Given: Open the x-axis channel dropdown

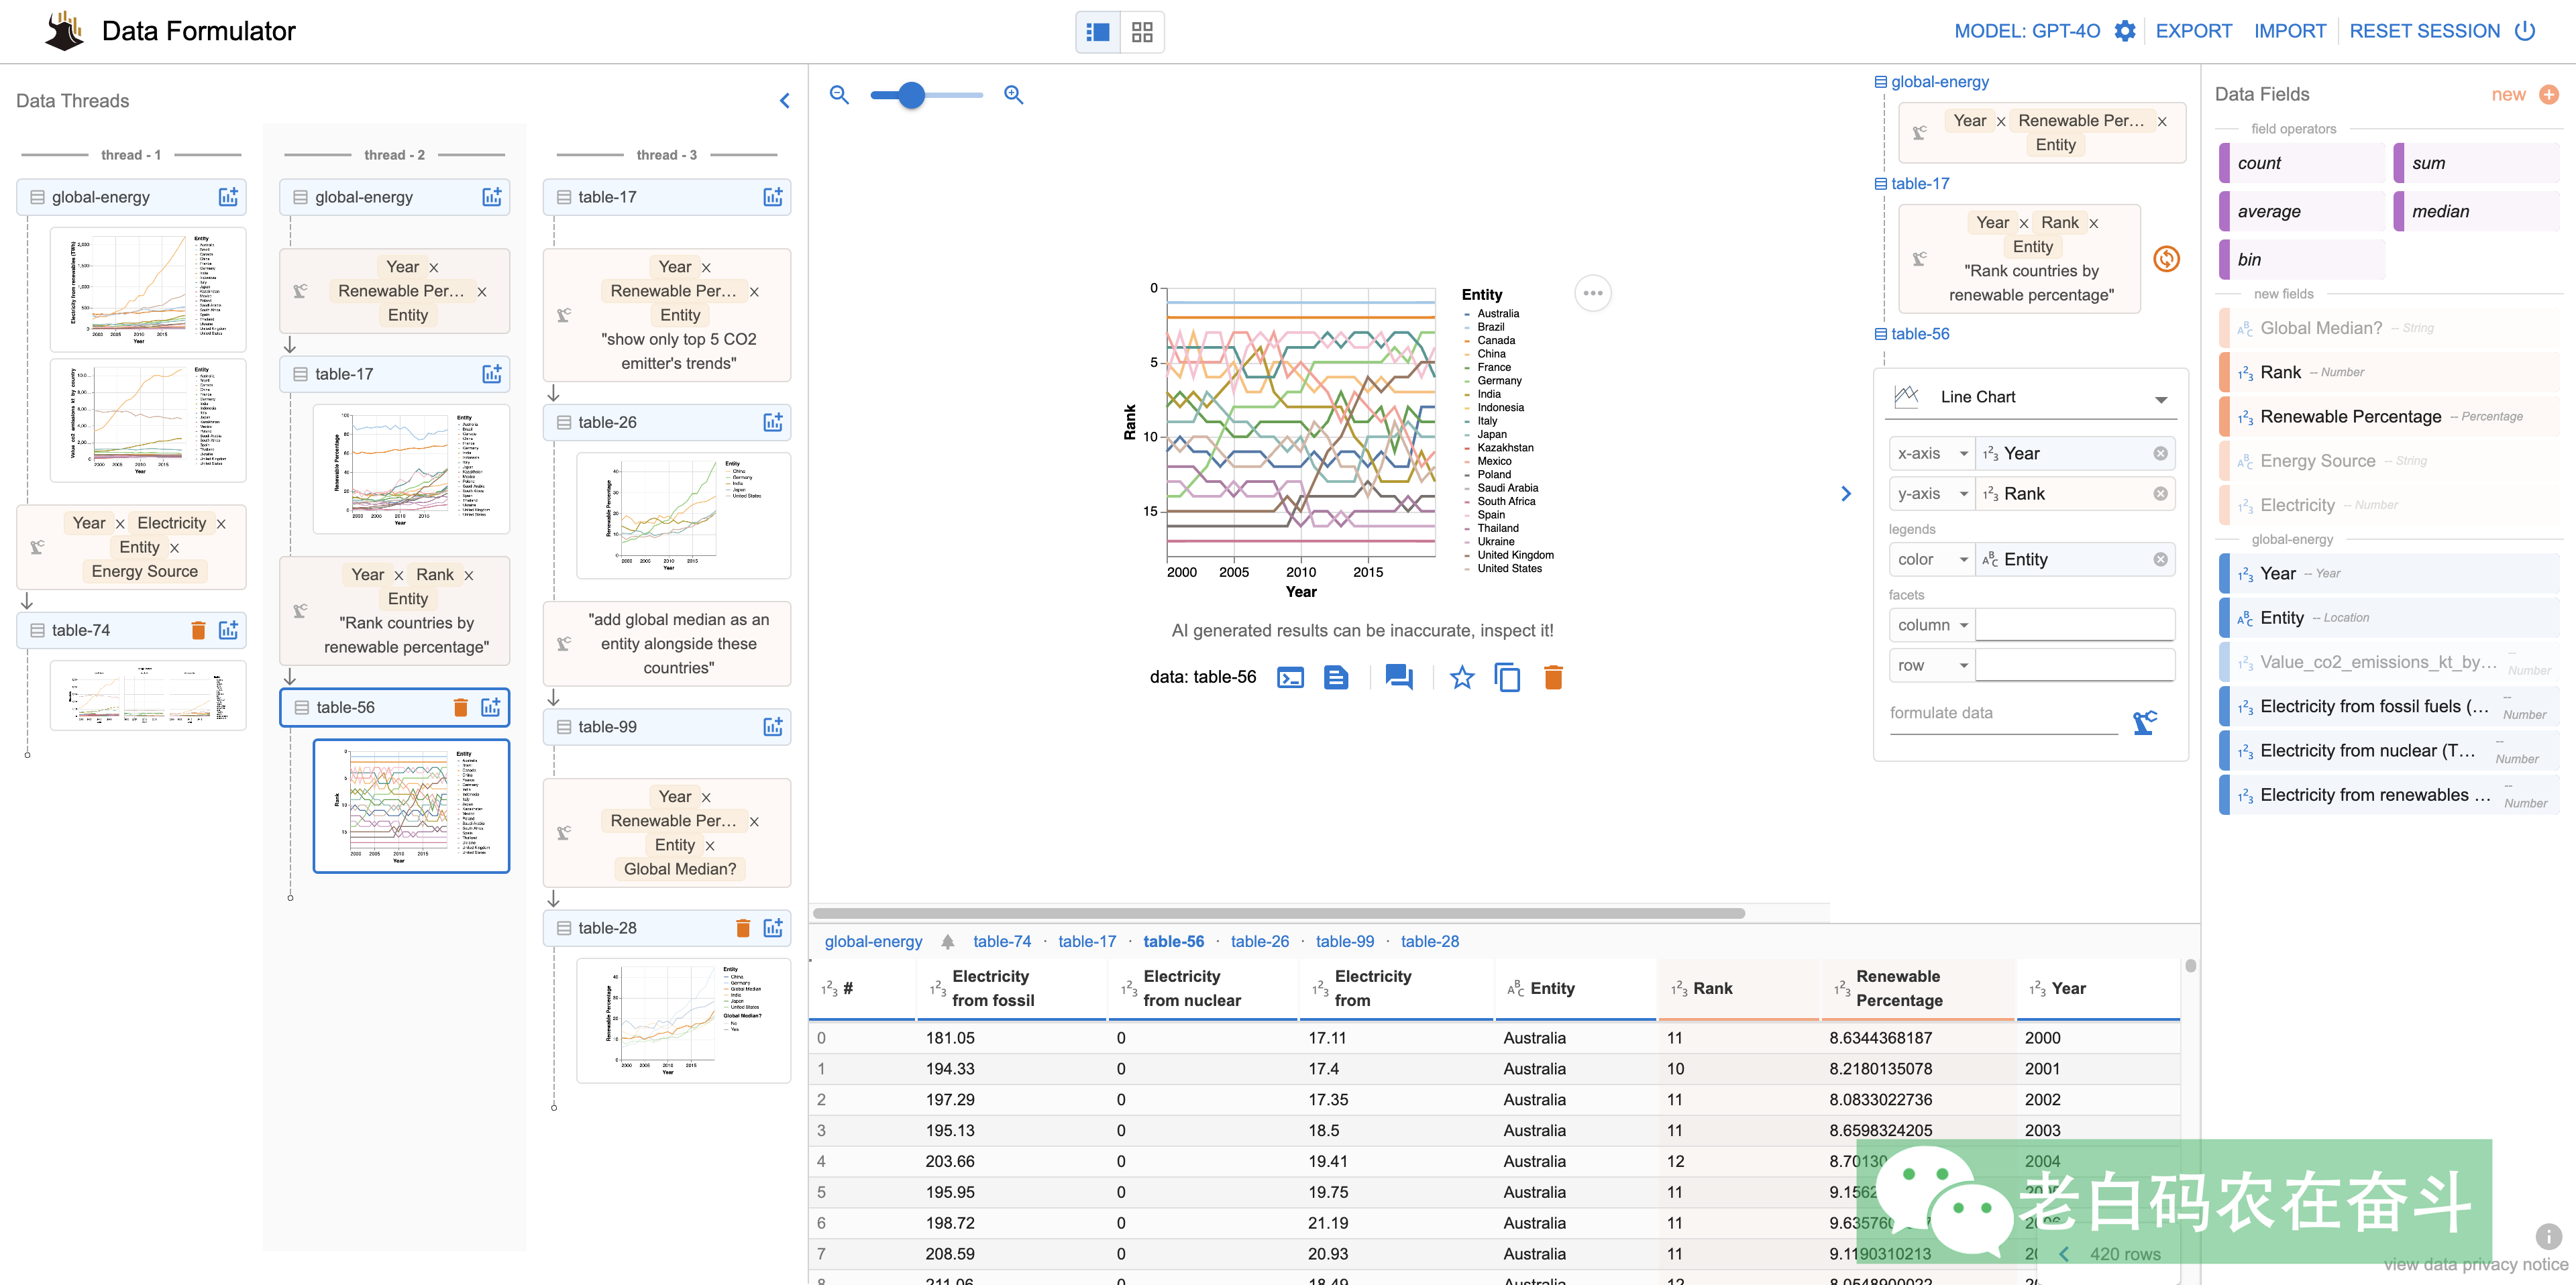Looking at the screenshot, I should tap(1931, 454).
